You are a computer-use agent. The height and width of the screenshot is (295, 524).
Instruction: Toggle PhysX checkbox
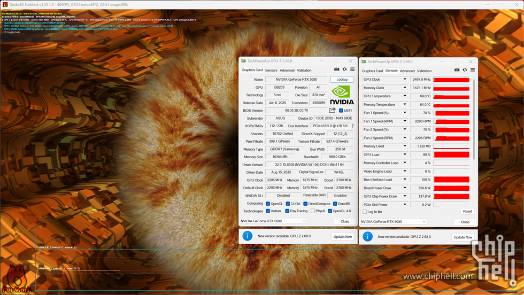pos(313,211)
